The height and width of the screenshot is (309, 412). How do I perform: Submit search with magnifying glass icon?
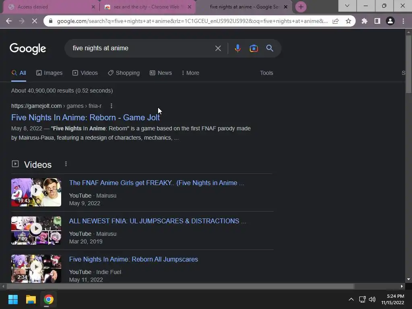pos(270,48)
